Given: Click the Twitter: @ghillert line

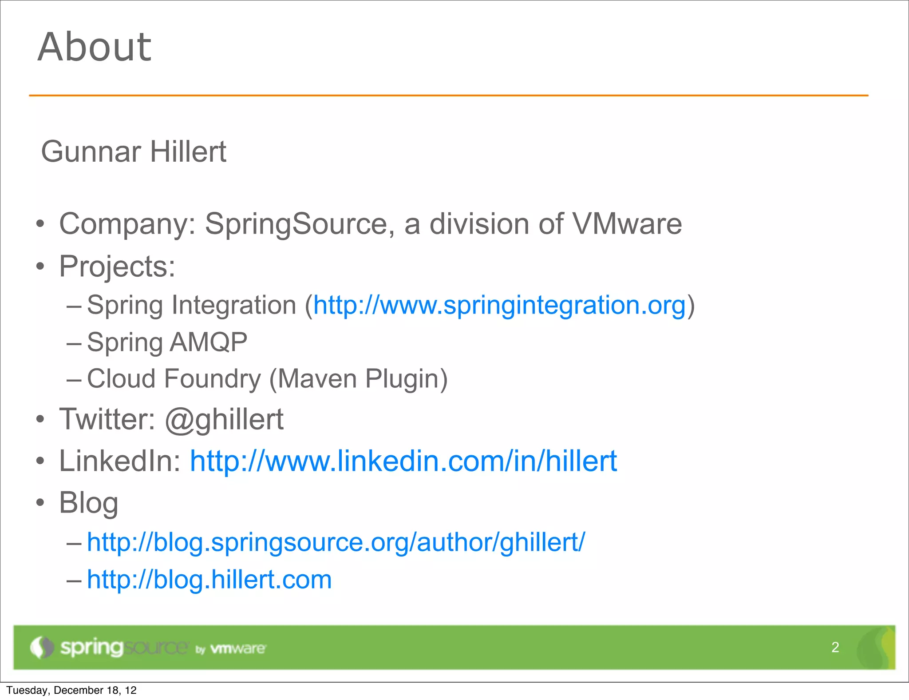Looking at the screenshot, I should 171,419.
